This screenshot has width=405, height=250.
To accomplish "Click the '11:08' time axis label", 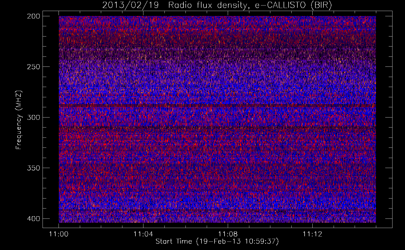I will point(228,234).
